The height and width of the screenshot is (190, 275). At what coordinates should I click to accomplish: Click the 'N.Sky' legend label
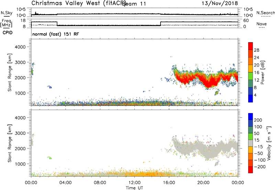[x=7, y=13]
